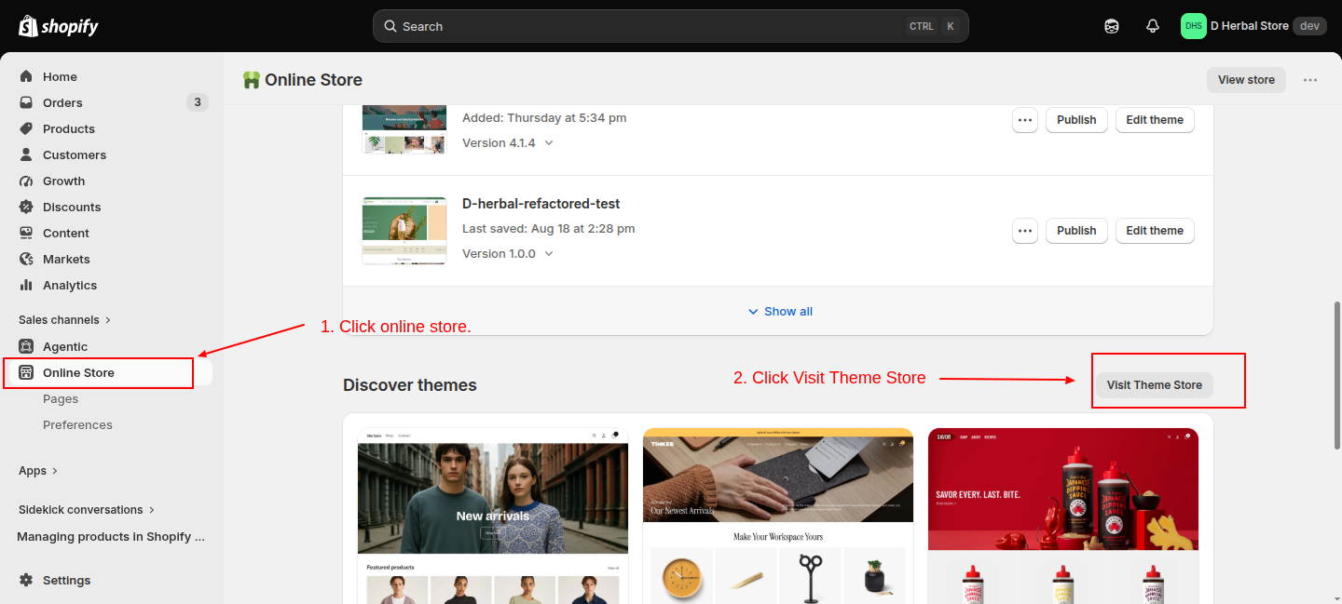Viewport: 1342px width, 604px height.
Task: Click the Analytics bar chart icon
Action: (26, 285)
